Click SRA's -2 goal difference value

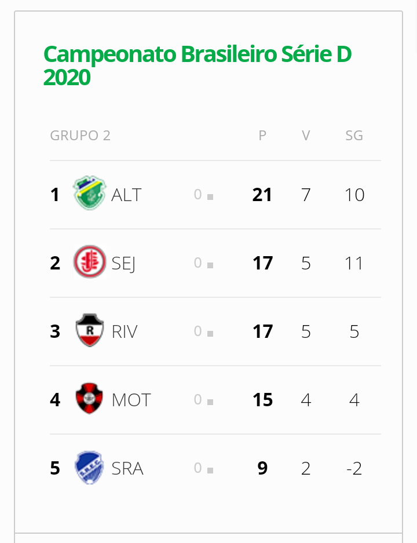point(354,468)
